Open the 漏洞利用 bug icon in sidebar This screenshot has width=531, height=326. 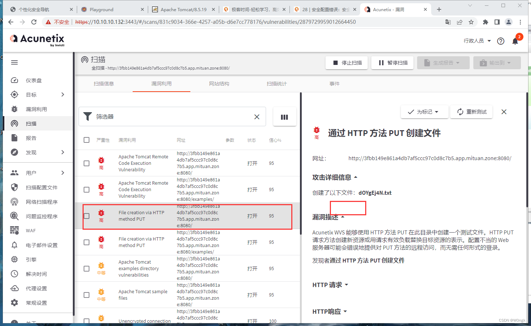[x=14, y=109]
